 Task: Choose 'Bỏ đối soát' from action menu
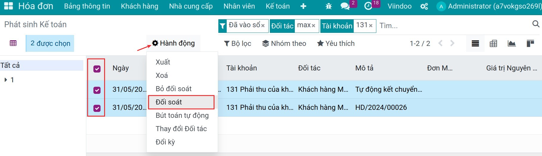coord(182,89)
